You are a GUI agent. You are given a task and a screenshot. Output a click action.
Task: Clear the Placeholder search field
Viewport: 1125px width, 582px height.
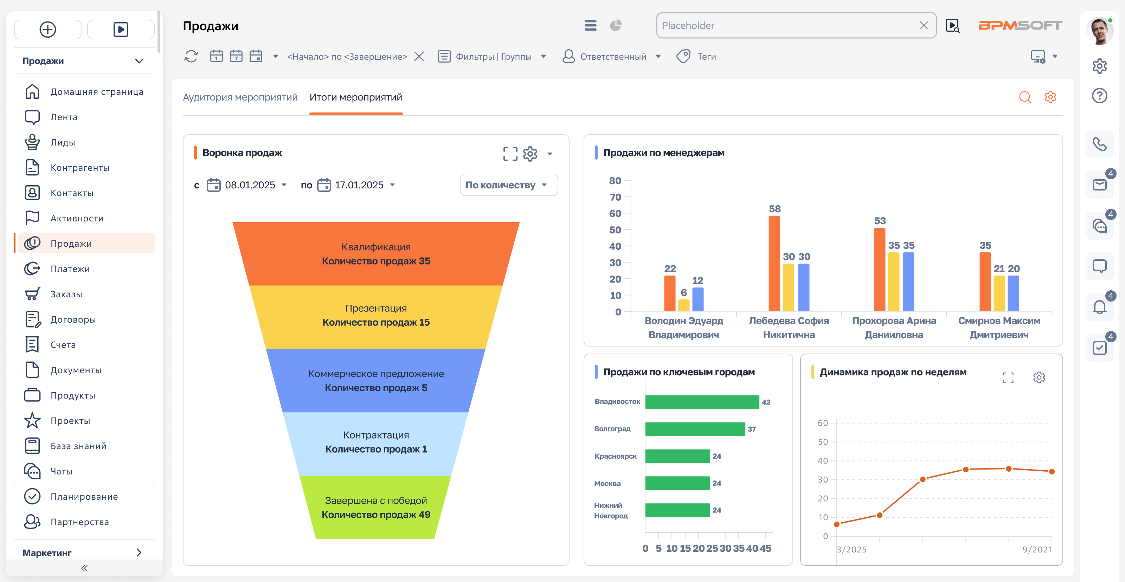[923, 25]
